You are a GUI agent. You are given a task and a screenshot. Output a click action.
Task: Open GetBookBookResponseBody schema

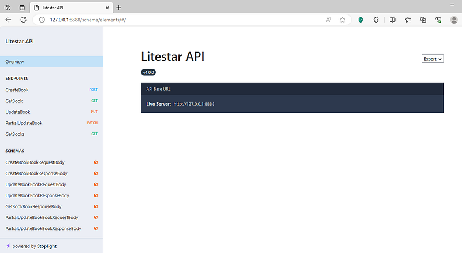point(51,207)
